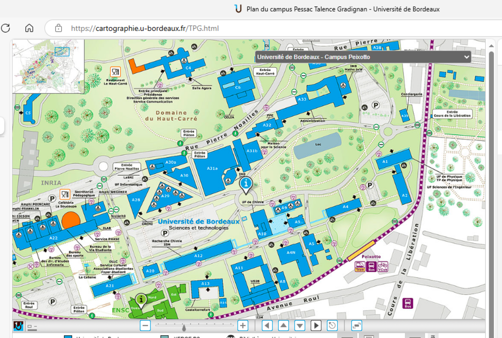Click the campus overview minimap thumbnail
Screen dimensions: 502x338
(x=48, y=67)
